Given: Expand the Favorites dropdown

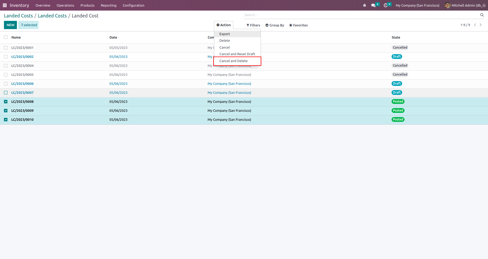Looking at the screenshot, I should pos(298,25).
